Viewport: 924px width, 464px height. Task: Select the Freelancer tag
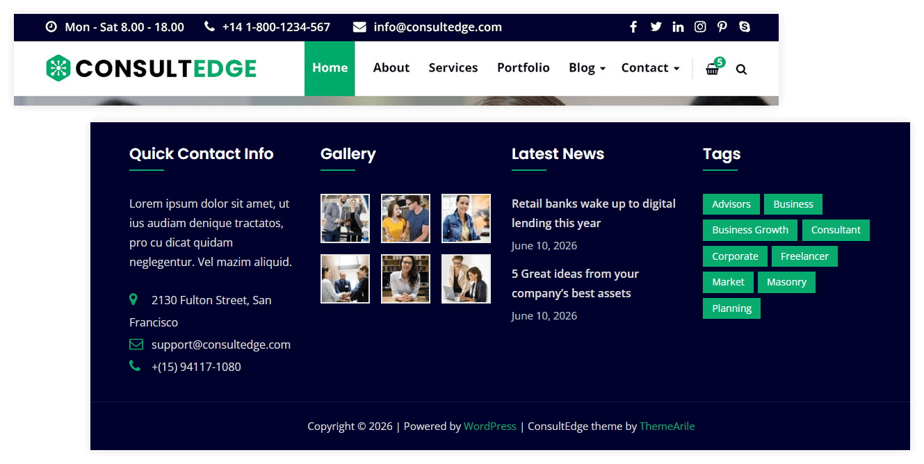point(804,256)
